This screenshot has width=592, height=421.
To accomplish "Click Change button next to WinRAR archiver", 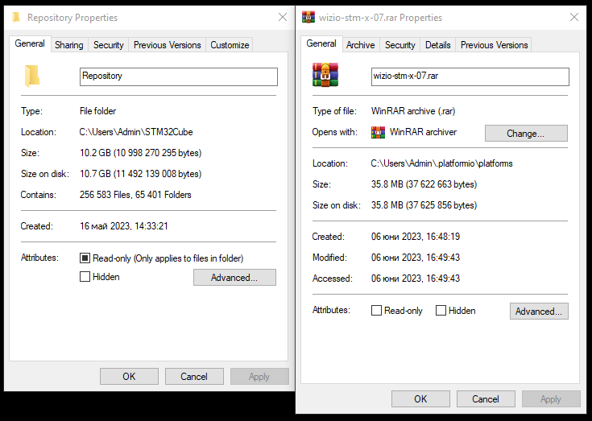I will (526, 133).
